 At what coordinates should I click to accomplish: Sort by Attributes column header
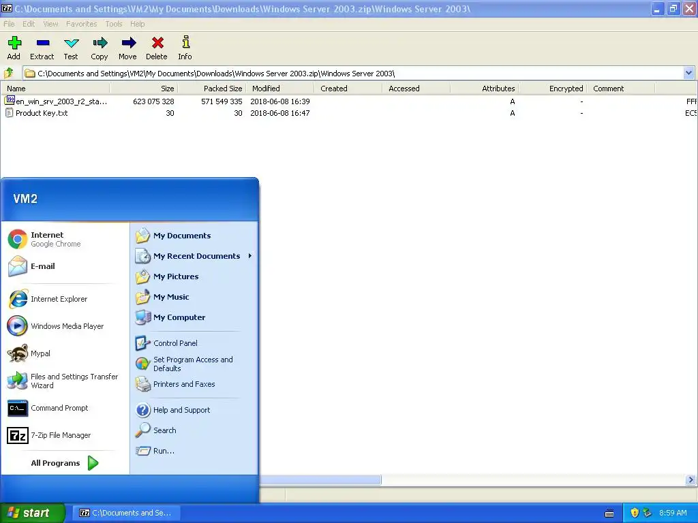[x=485, y=89]
